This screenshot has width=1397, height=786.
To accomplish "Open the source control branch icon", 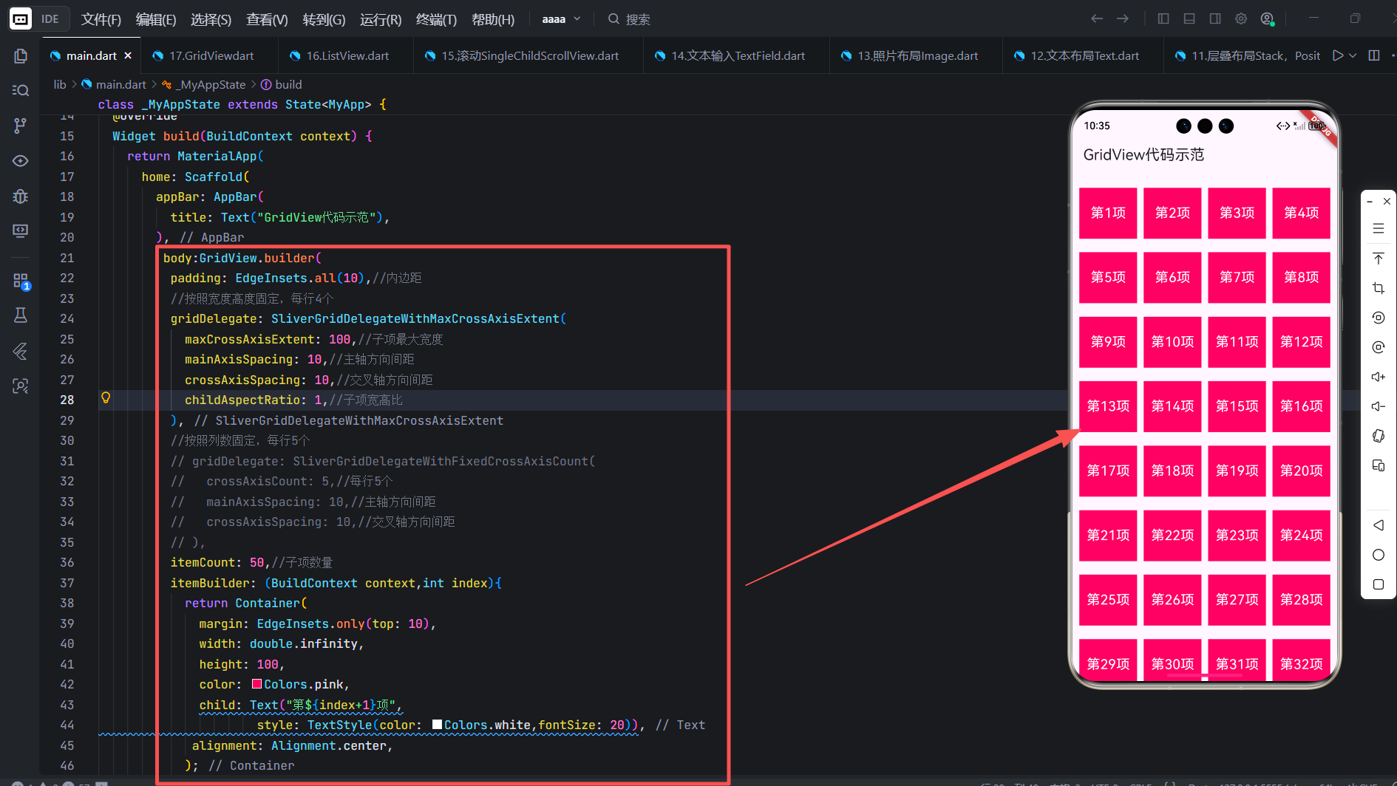I will (21, 126).
